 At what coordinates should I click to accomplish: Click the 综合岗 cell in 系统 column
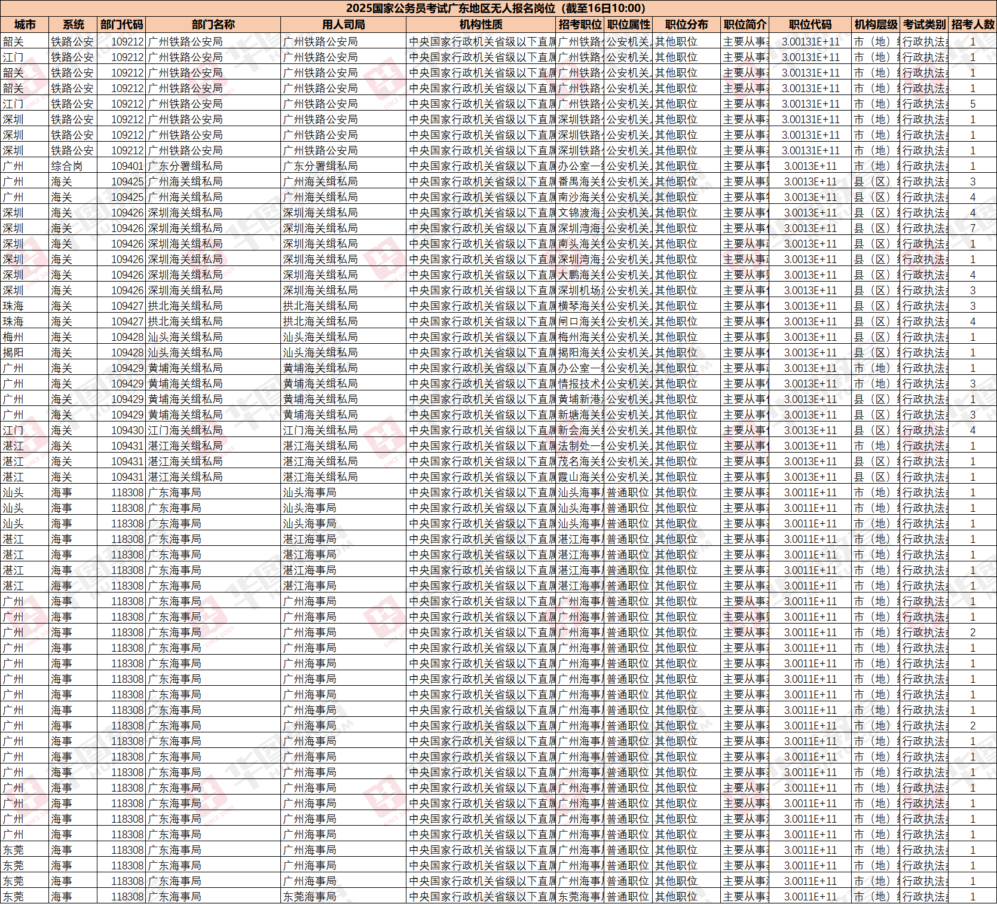(73, 166)
